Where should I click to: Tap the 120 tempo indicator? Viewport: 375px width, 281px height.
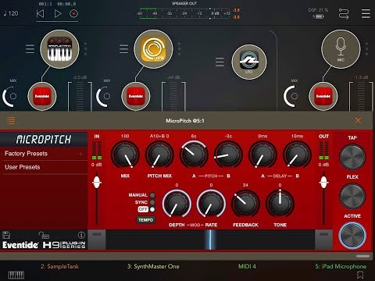tap(11, 13)
